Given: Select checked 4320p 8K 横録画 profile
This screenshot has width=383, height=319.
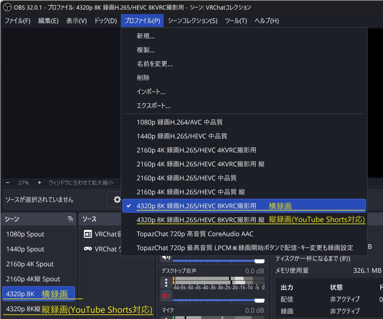Looking at the screenshot, I should pos(196,206).
